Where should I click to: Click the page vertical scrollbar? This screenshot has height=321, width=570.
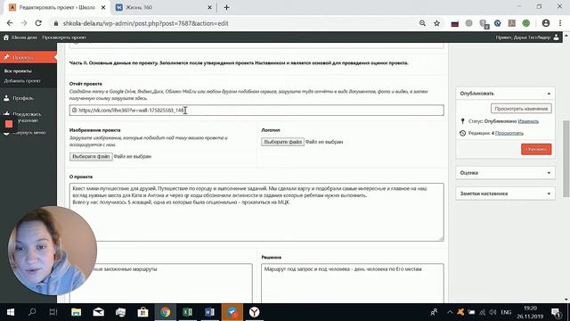[x=566, y=159]
